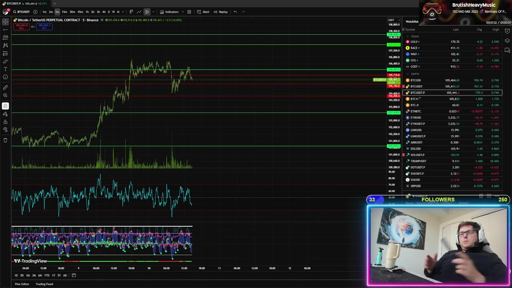
Task: Expand the Indicators favorites dropdown arrow
Action: click(182, 12)
